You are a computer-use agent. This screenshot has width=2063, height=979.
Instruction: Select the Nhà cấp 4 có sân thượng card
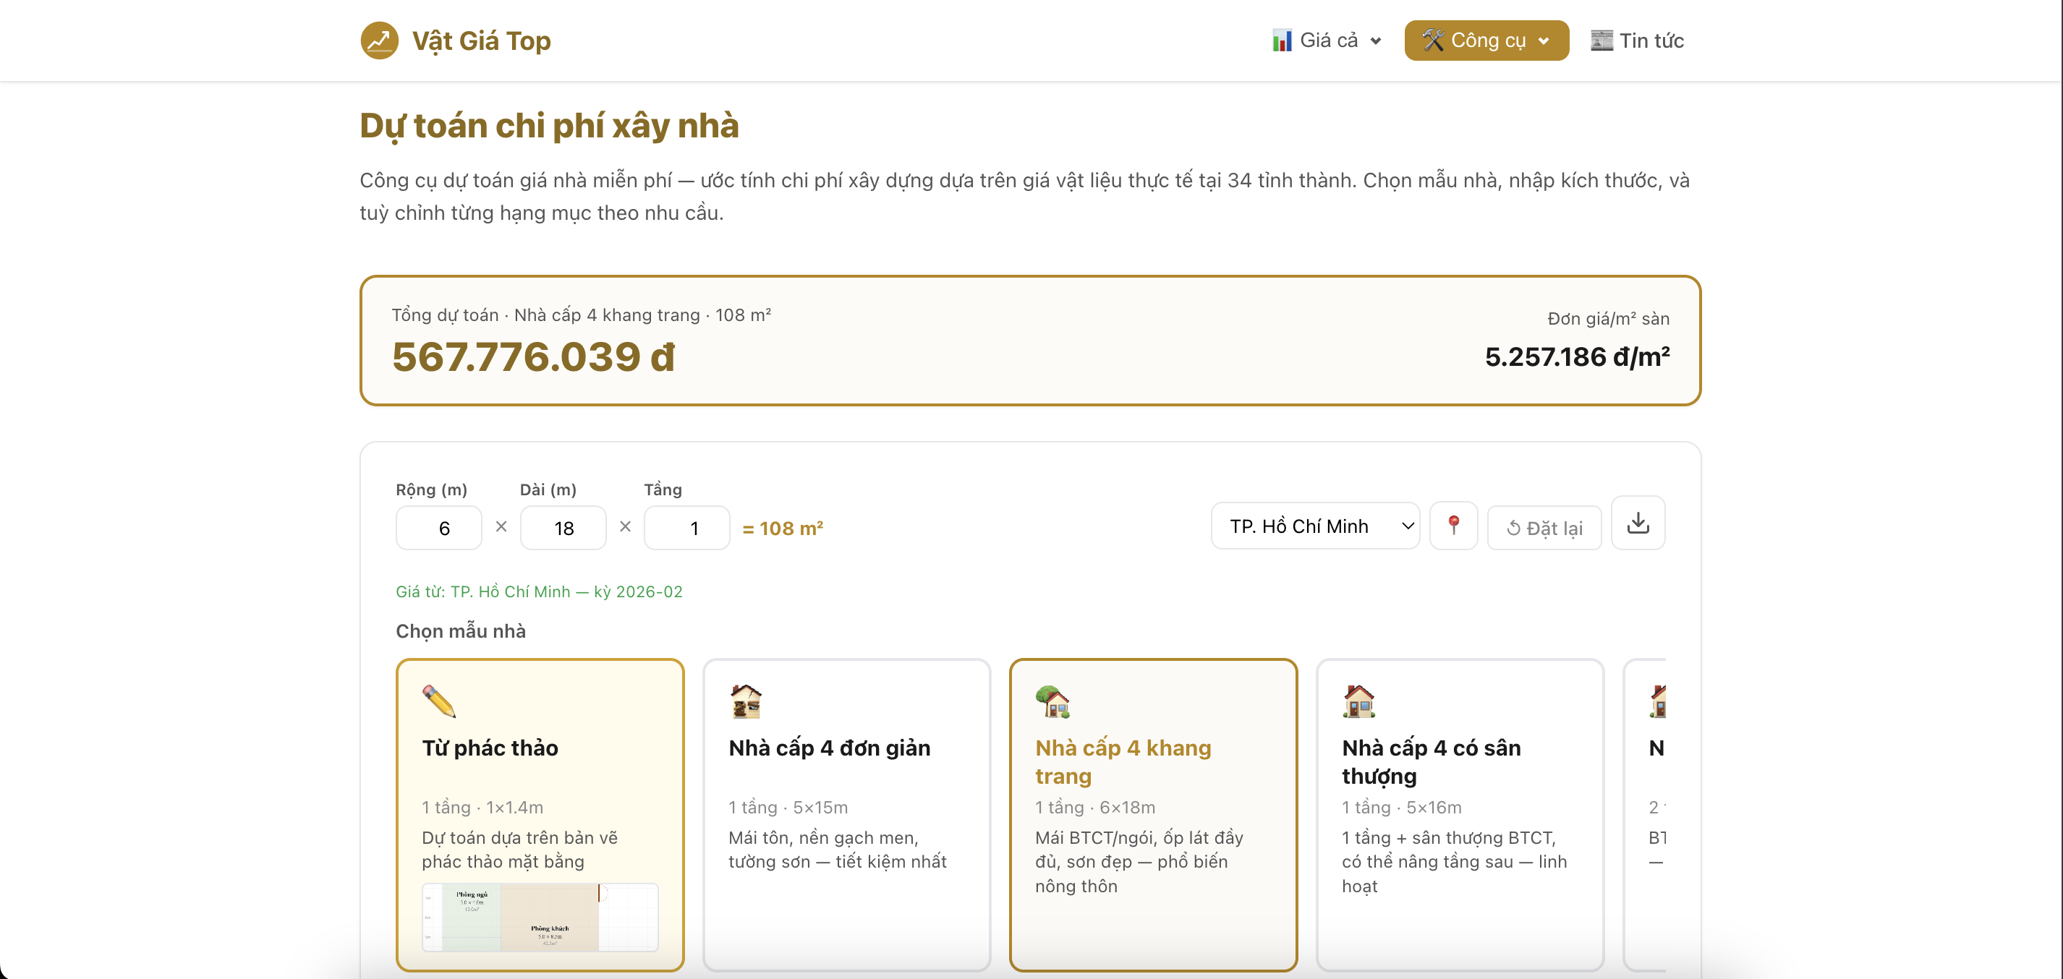1460,815
